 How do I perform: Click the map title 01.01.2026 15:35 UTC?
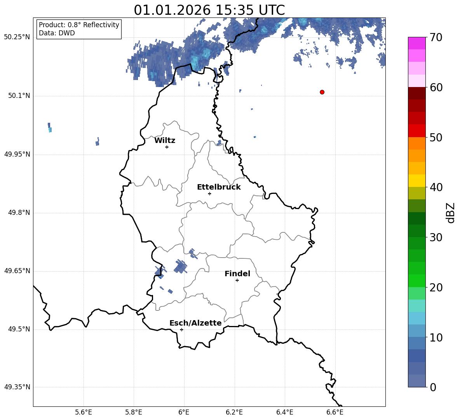click(209, 10)
